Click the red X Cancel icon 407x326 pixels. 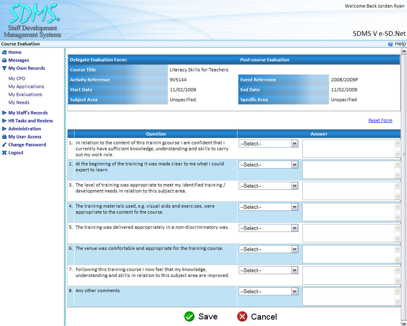(x=242, y=316)
